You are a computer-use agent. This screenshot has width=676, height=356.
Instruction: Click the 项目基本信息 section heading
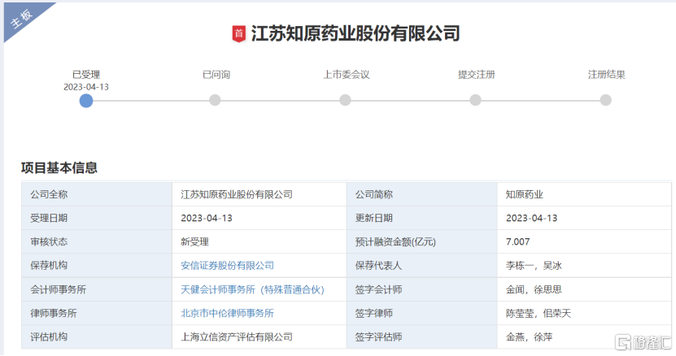pos(59,167)
